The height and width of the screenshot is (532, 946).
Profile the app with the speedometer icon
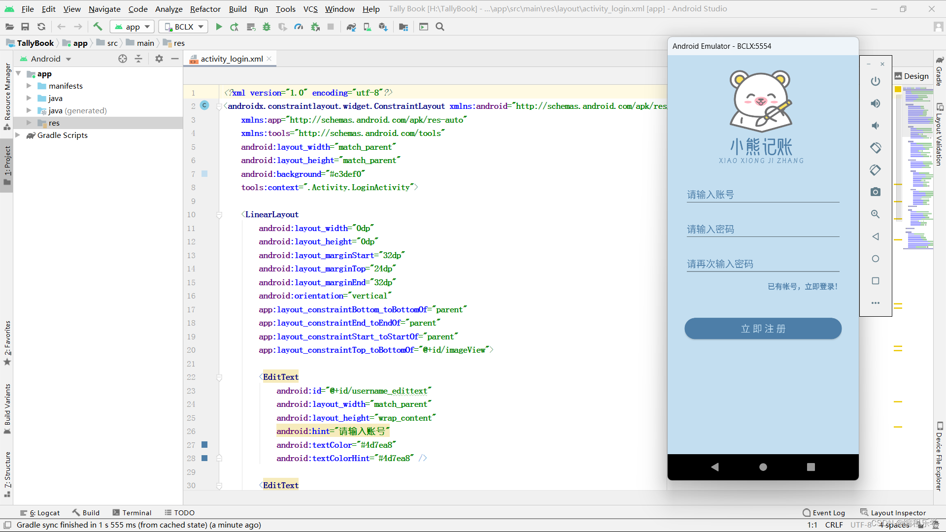coord(299,27)
